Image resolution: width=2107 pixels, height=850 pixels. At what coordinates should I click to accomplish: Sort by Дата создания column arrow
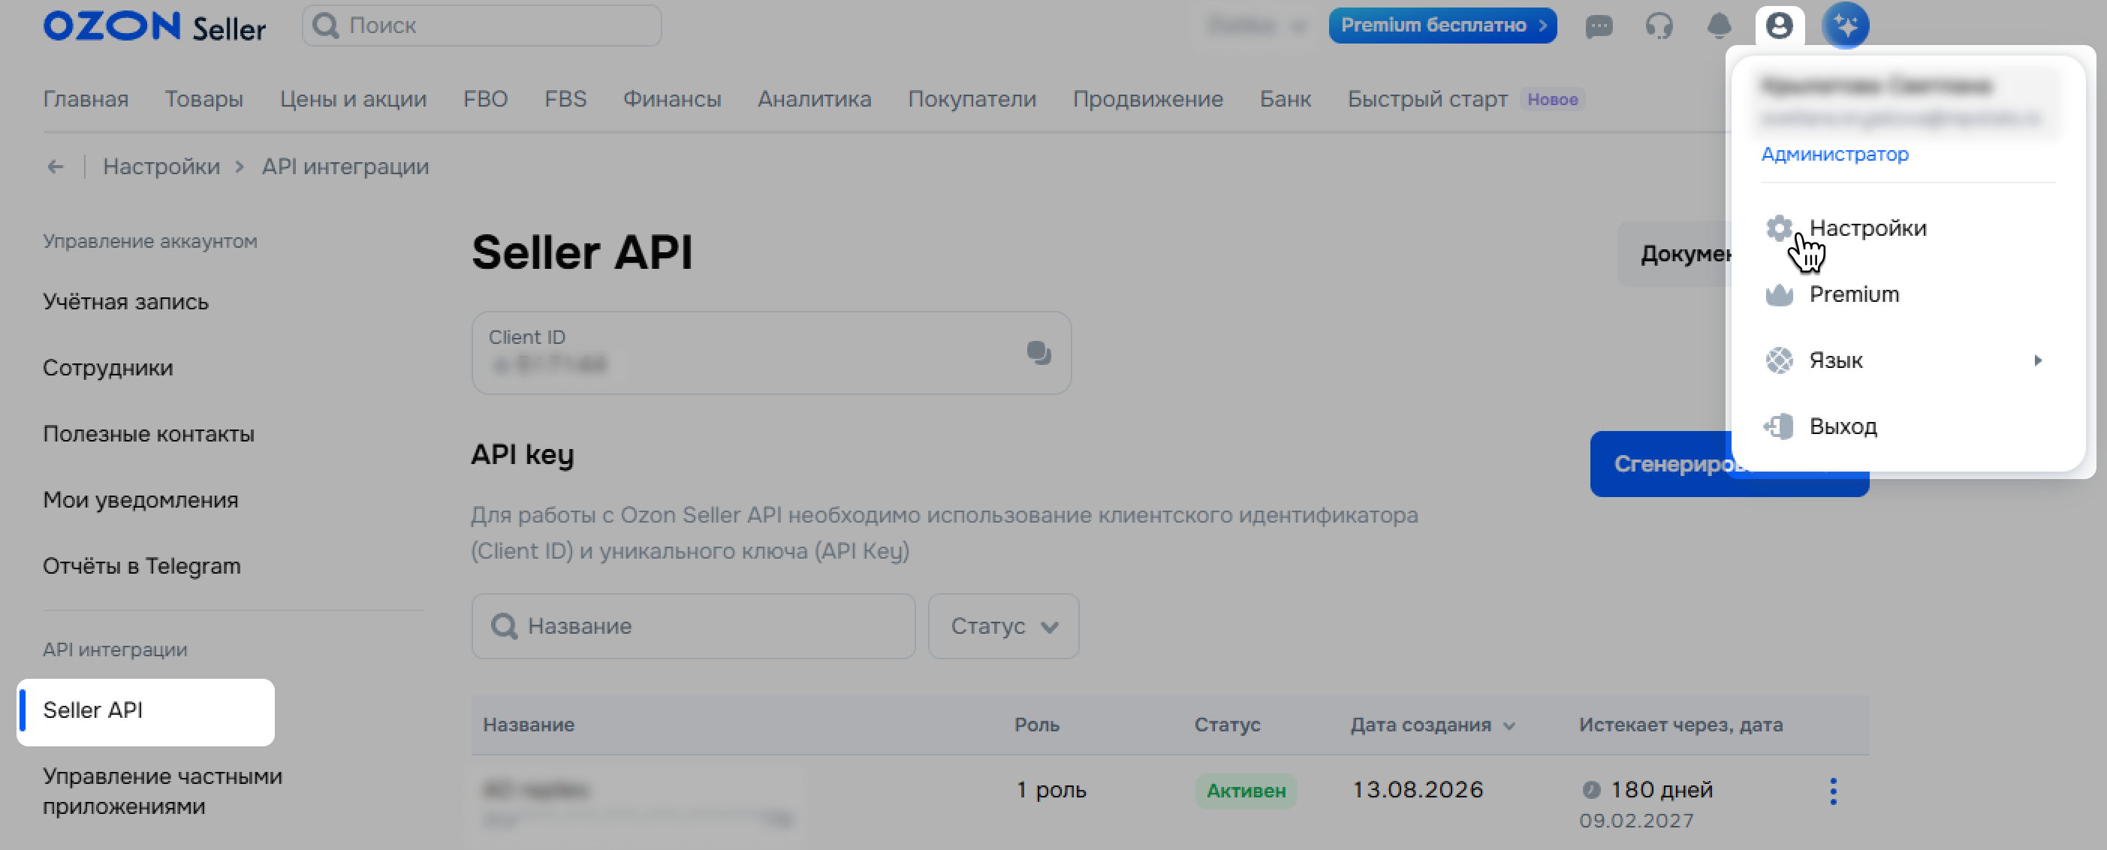(1509, 725)
